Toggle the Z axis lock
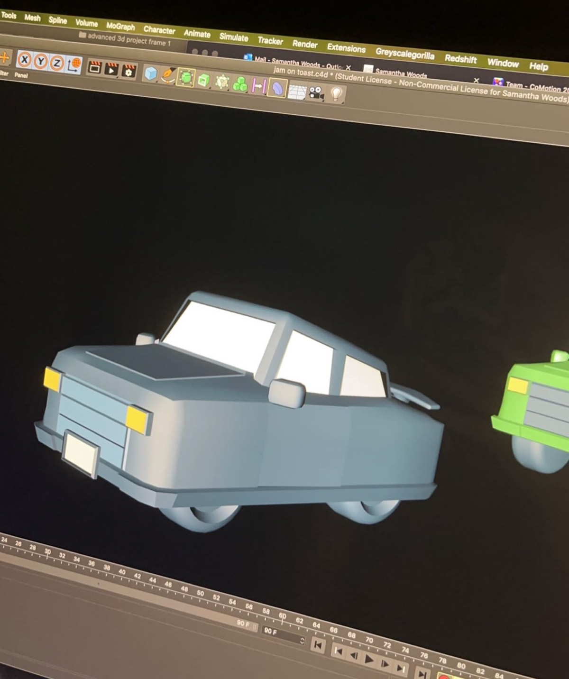The width and height of the screenshot is (569, 679). coord(56,63)
